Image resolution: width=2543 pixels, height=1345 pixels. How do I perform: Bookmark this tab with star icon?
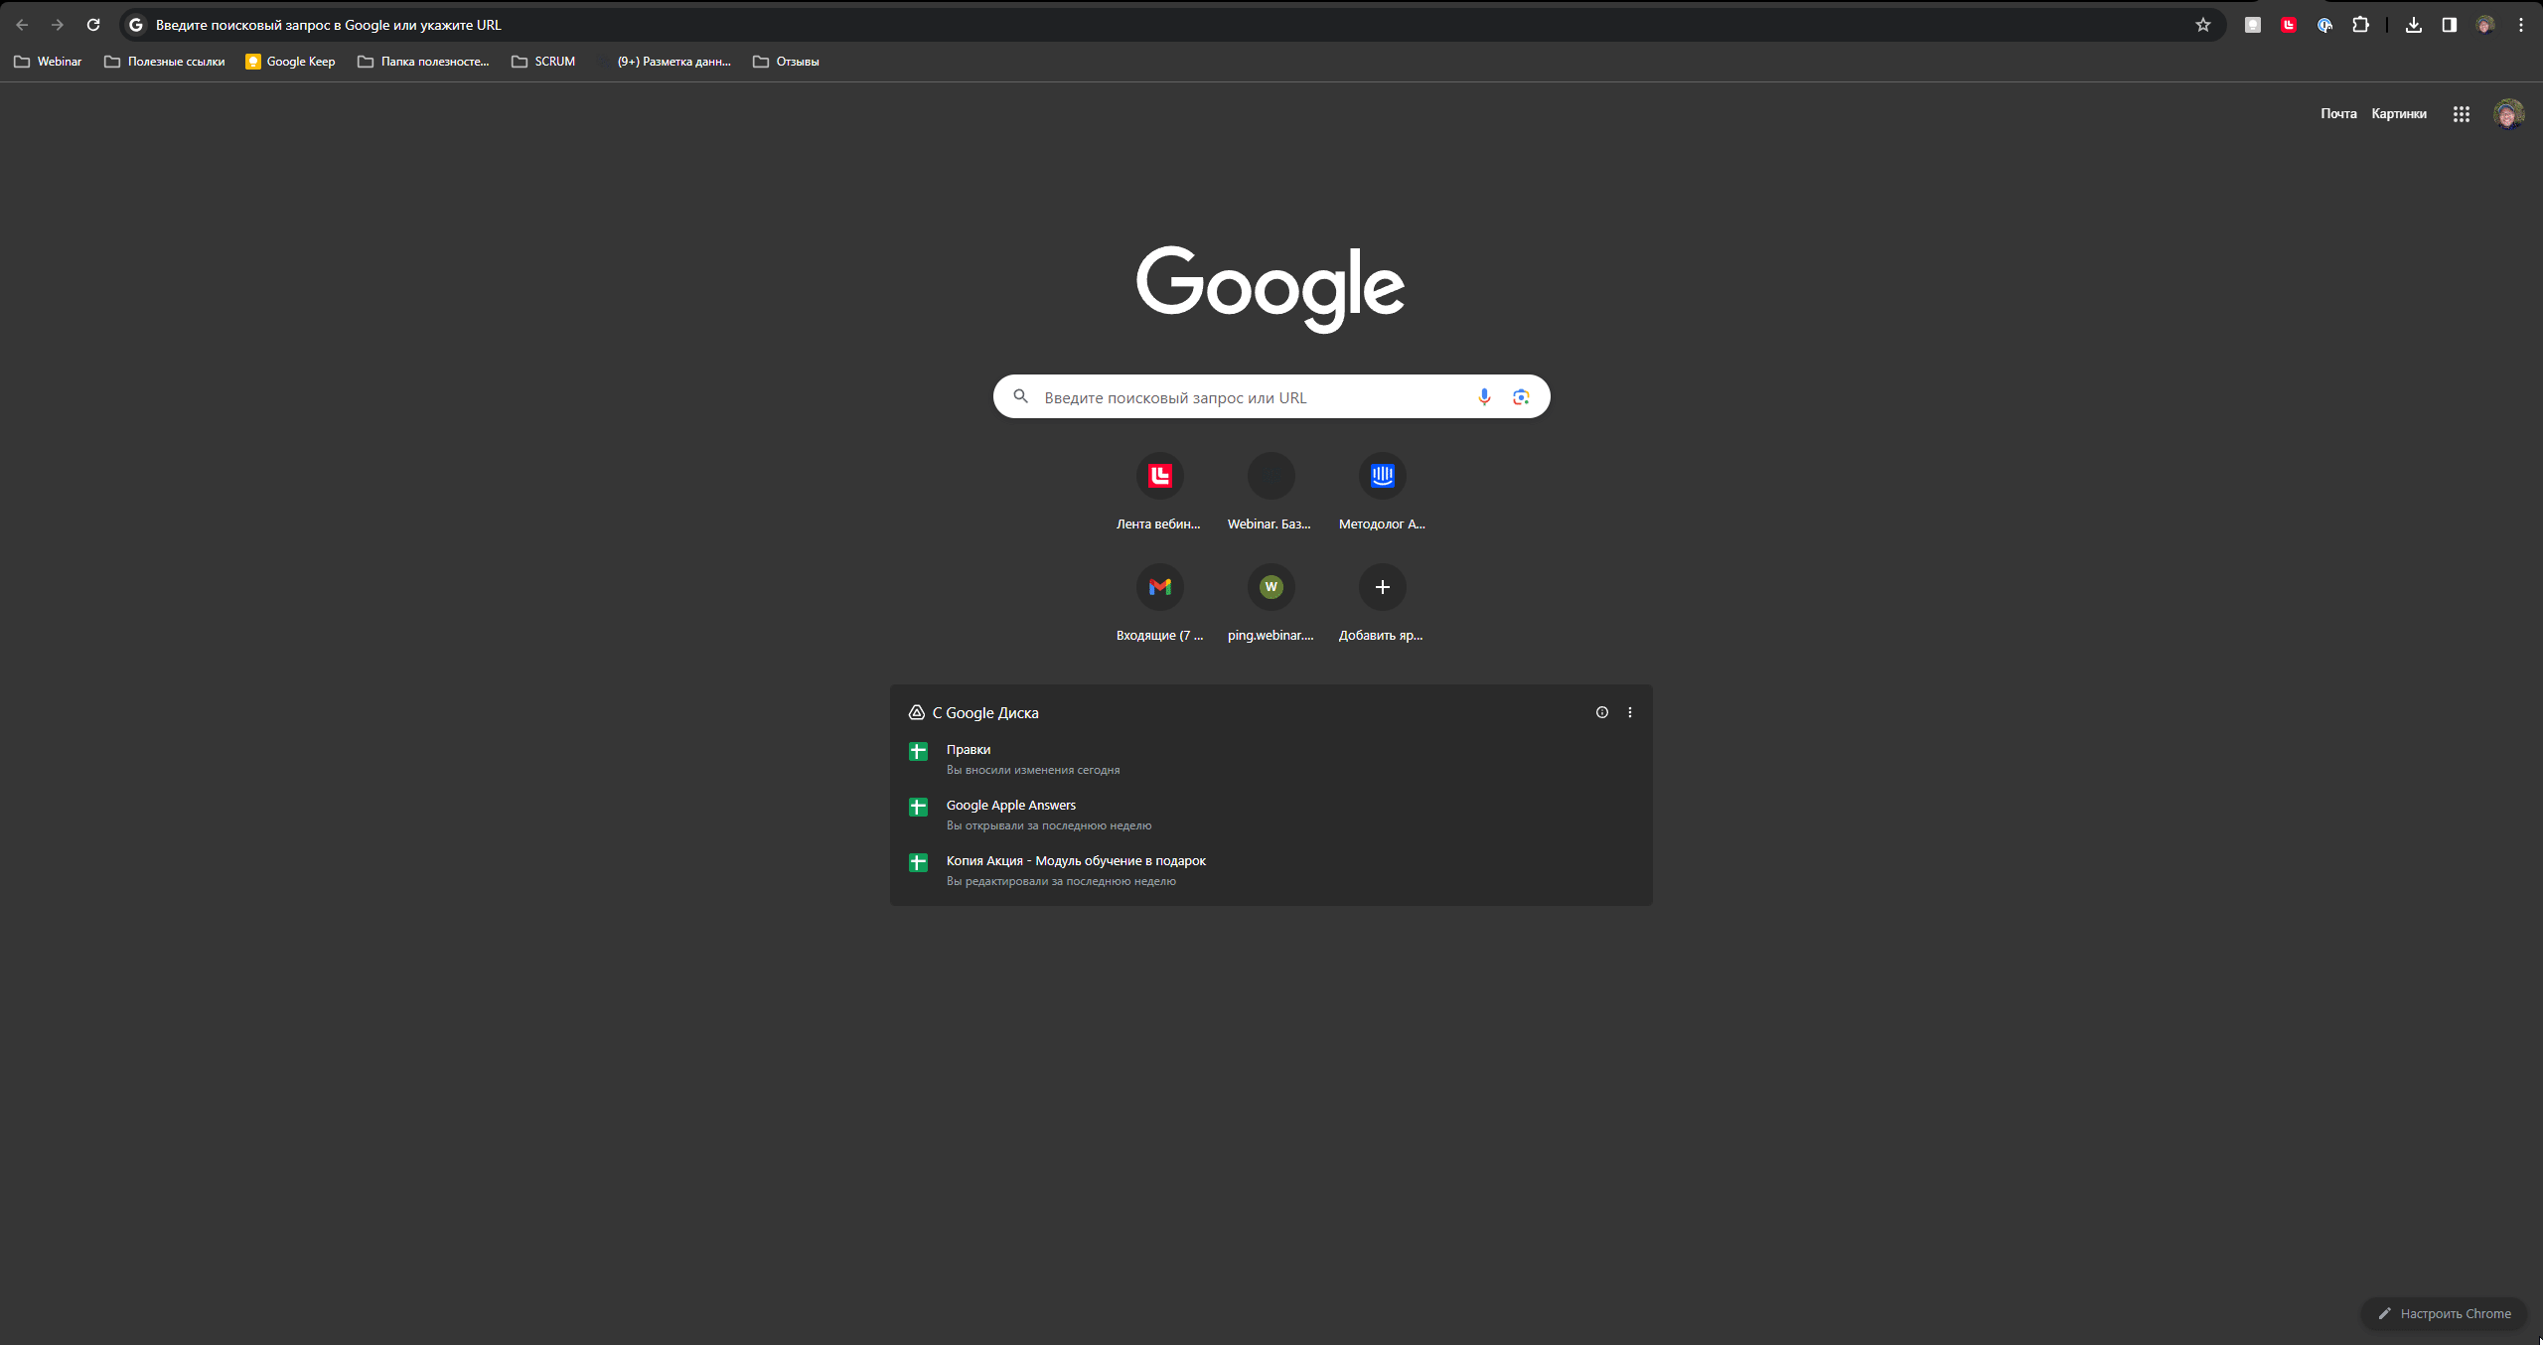2202,25
